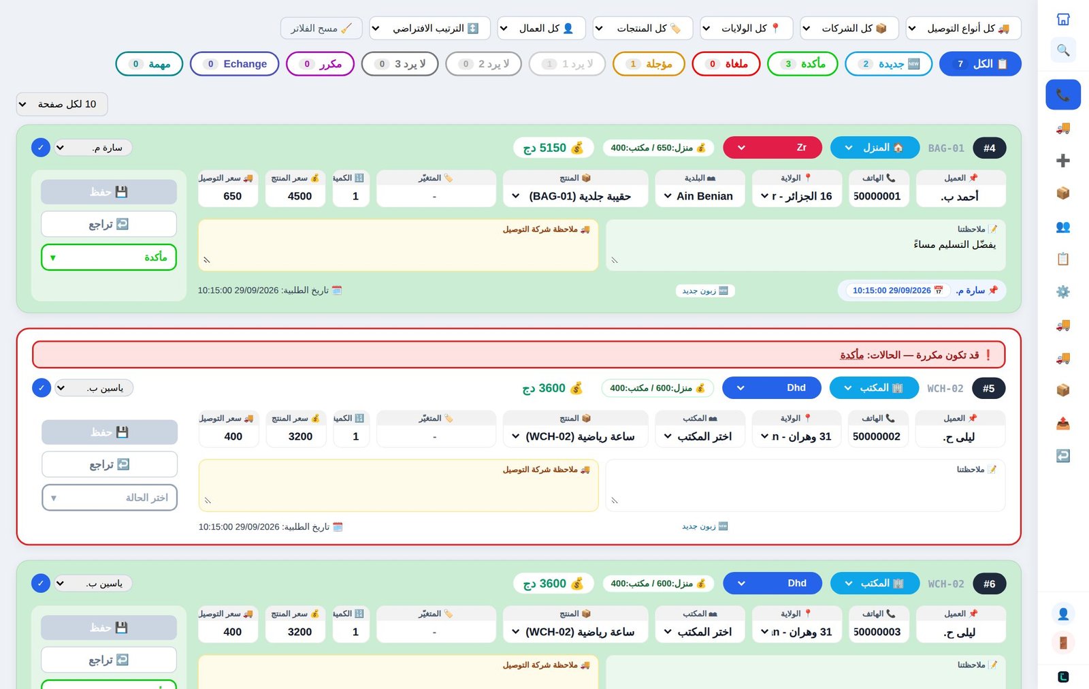Viewport: 1089px width, 689px height.
Task: Select the مؤجلة status filter tab
Action: tap(649, 64)
